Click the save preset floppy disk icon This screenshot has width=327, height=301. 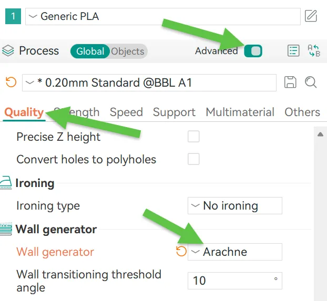pyautogui.click(x=290, y=82)
